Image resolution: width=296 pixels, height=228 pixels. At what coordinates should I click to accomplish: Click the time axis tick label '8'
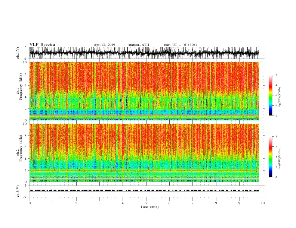(216, 203)
